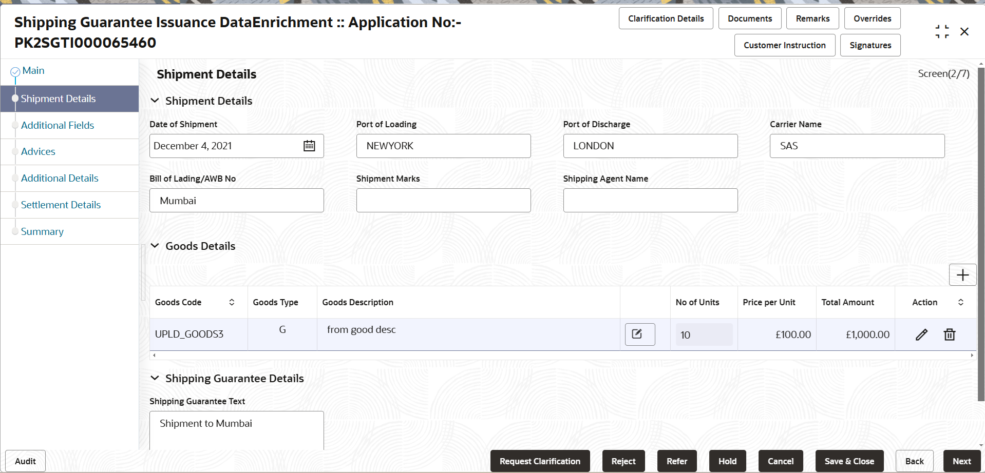
Task: Open the Advices step in the sidebar
Action: coord(38,151)
